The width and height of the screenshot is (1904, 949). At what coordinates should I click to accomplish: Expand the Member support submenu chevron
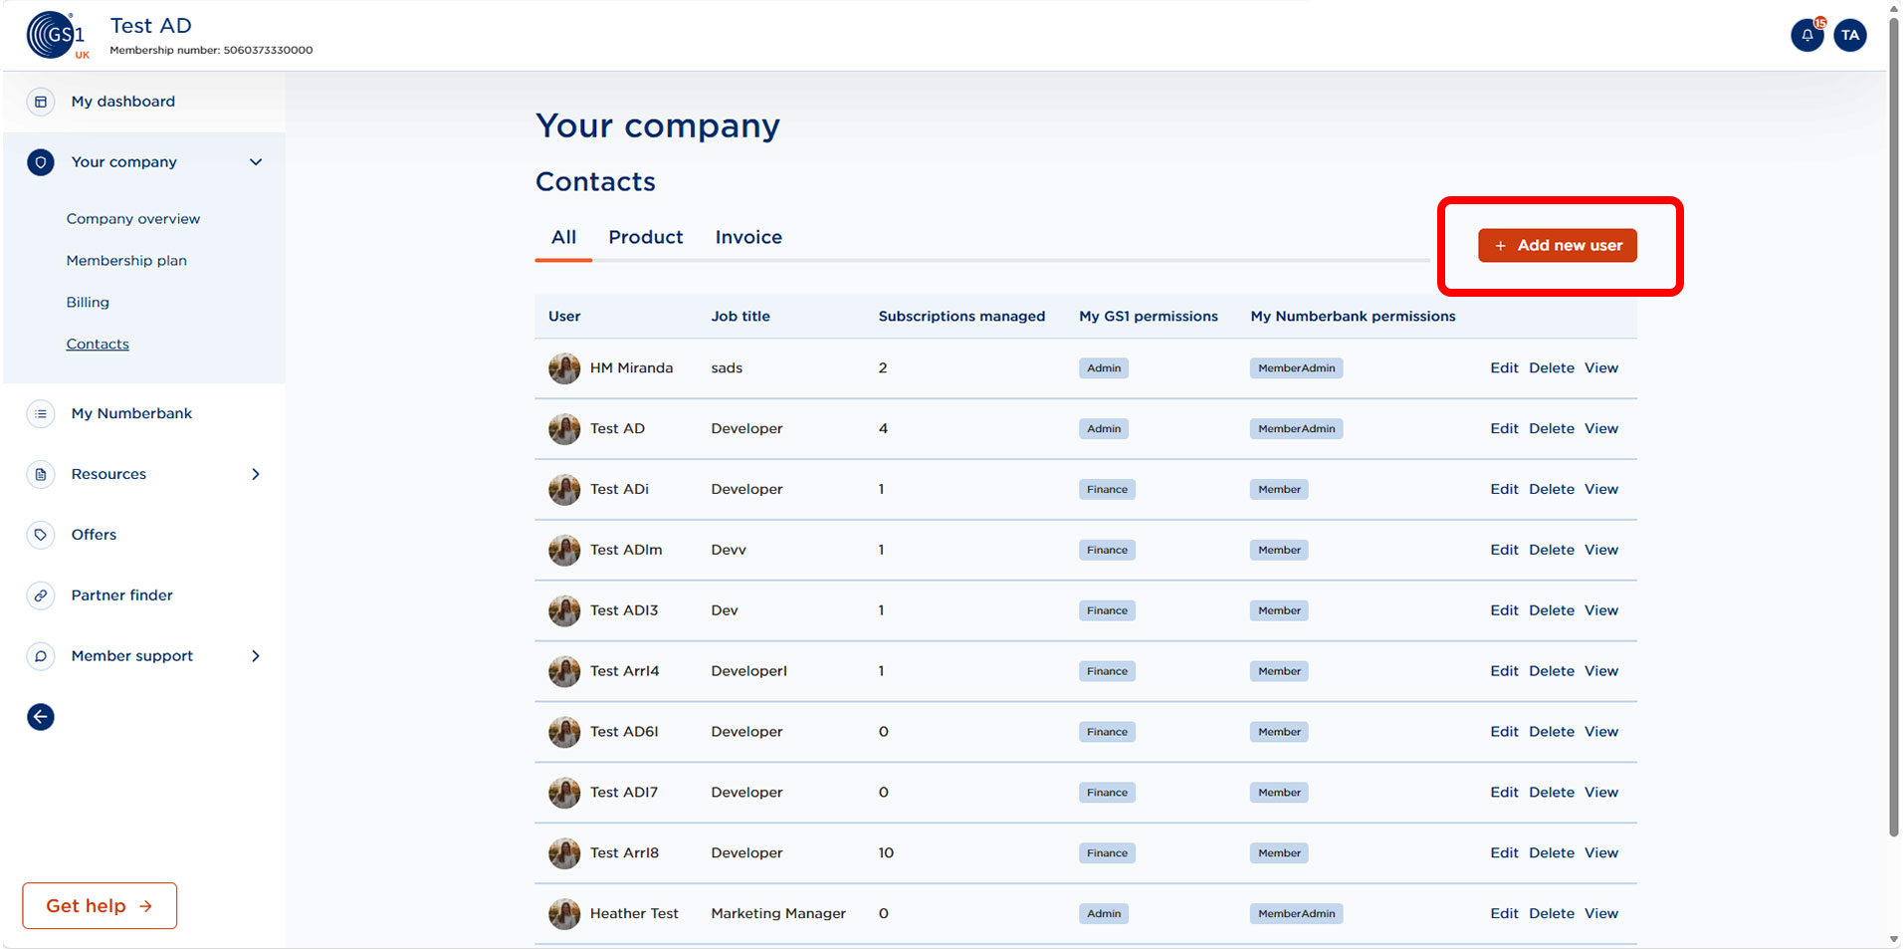[256, 656]
